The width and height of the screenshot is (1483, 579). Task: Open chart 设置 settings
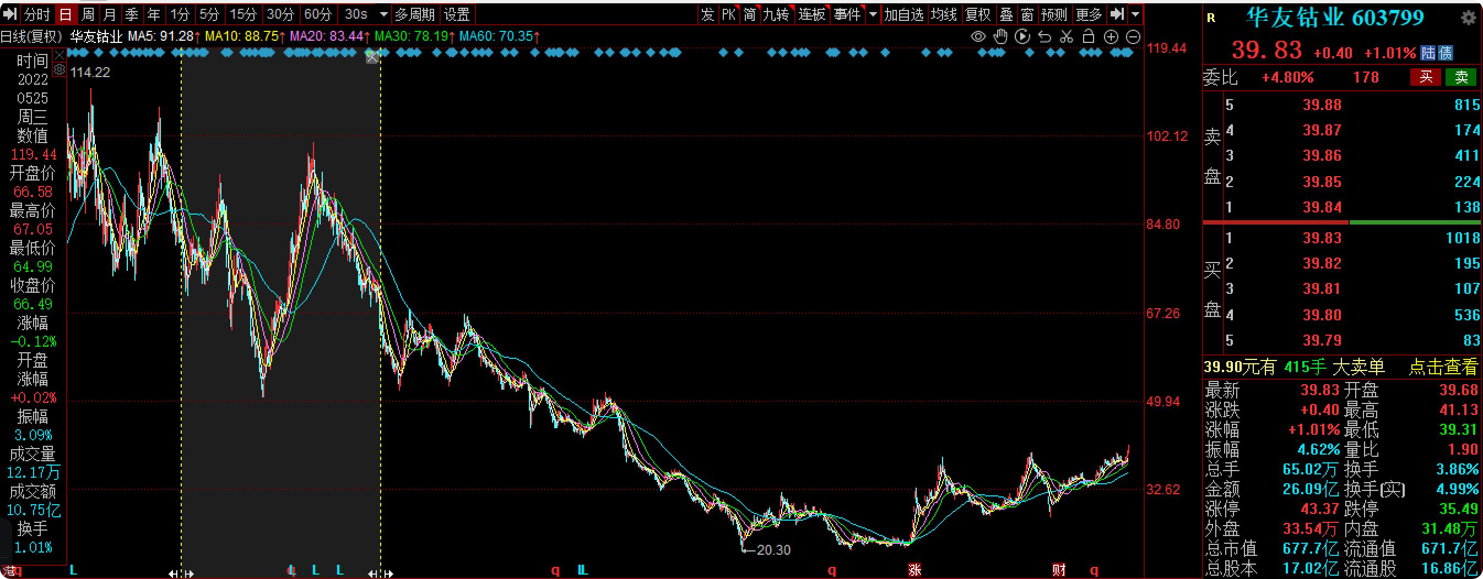pyautogui.click(x=457, y=14)
